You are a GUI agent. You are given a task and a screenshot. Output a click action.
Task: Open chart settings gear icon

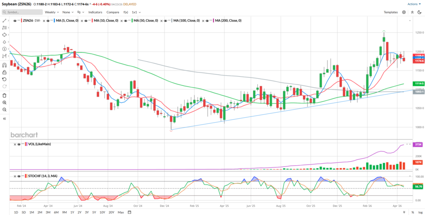404,12
